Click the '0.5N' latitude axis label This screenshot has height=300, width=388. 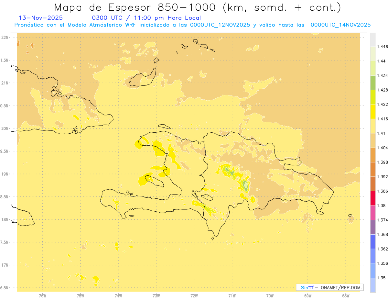pos(5,106)
